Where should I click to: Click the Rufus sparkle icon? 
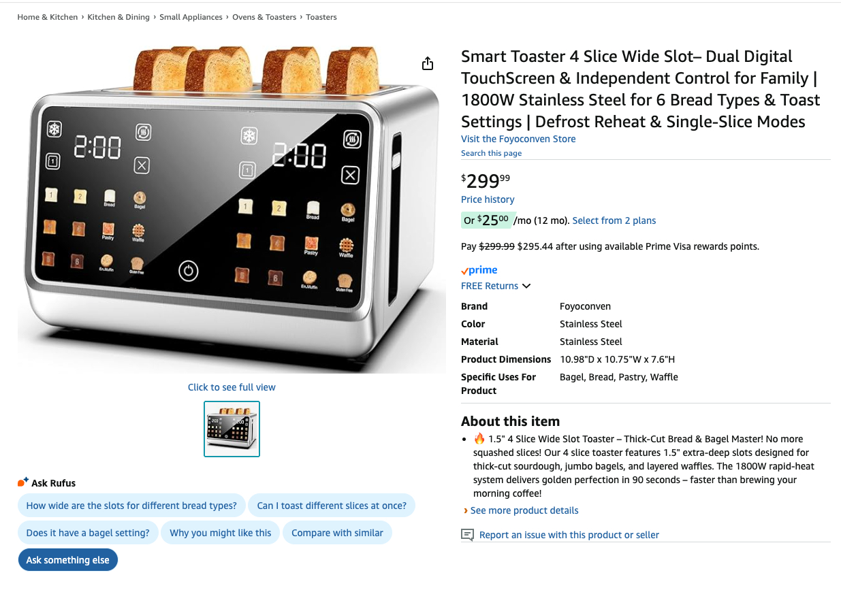click(x=23, y=482)
